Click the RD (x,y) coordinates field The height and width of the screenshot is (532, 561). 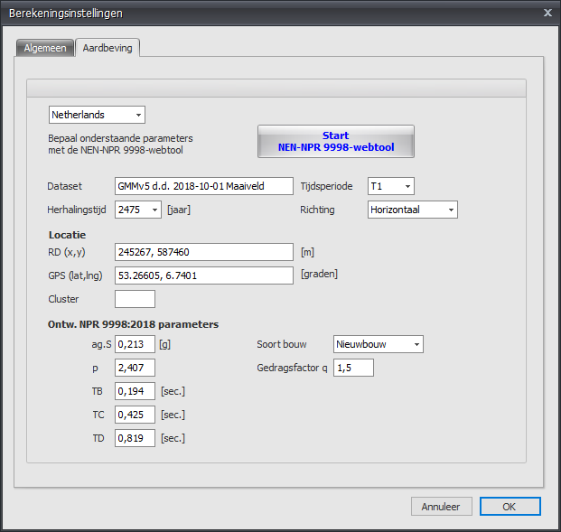204,252
